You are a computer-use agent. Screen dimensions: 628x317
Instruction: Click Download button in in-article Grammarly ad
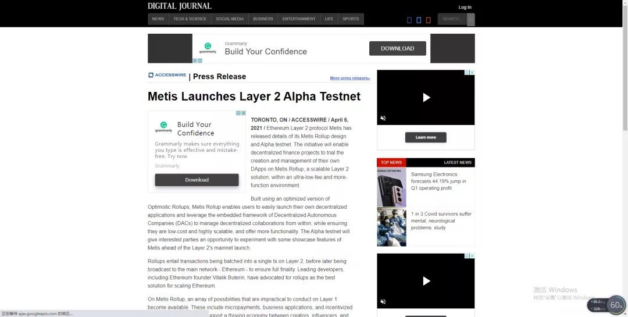point(197,180)
